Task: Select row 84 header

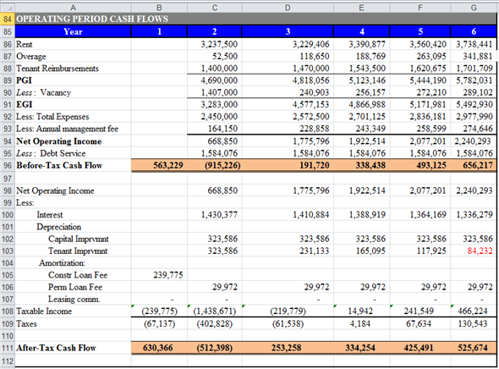Action: [7, 19]
